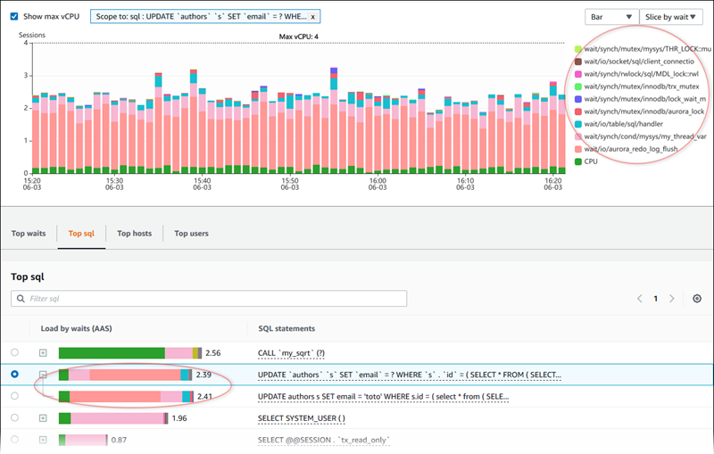The image size is (714, 454).
Task: Click the green CPU legend swatch
Action: (x=578, y=161)
